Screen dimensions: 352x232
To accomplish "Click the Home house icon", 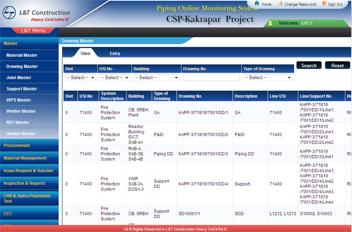I will [257, 4].
